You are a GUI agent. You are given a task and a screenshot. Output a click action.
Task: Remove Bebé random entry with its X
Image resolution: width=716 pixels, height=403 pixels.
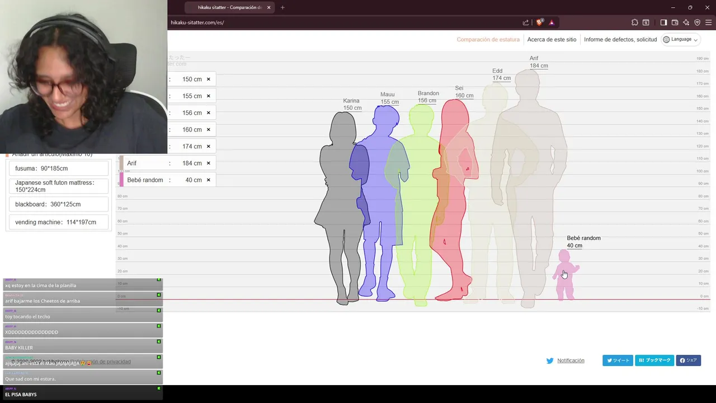209,180
